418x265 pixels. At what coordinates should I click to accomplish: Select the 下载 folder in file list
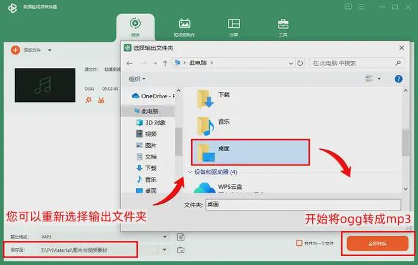coord(213,98)
